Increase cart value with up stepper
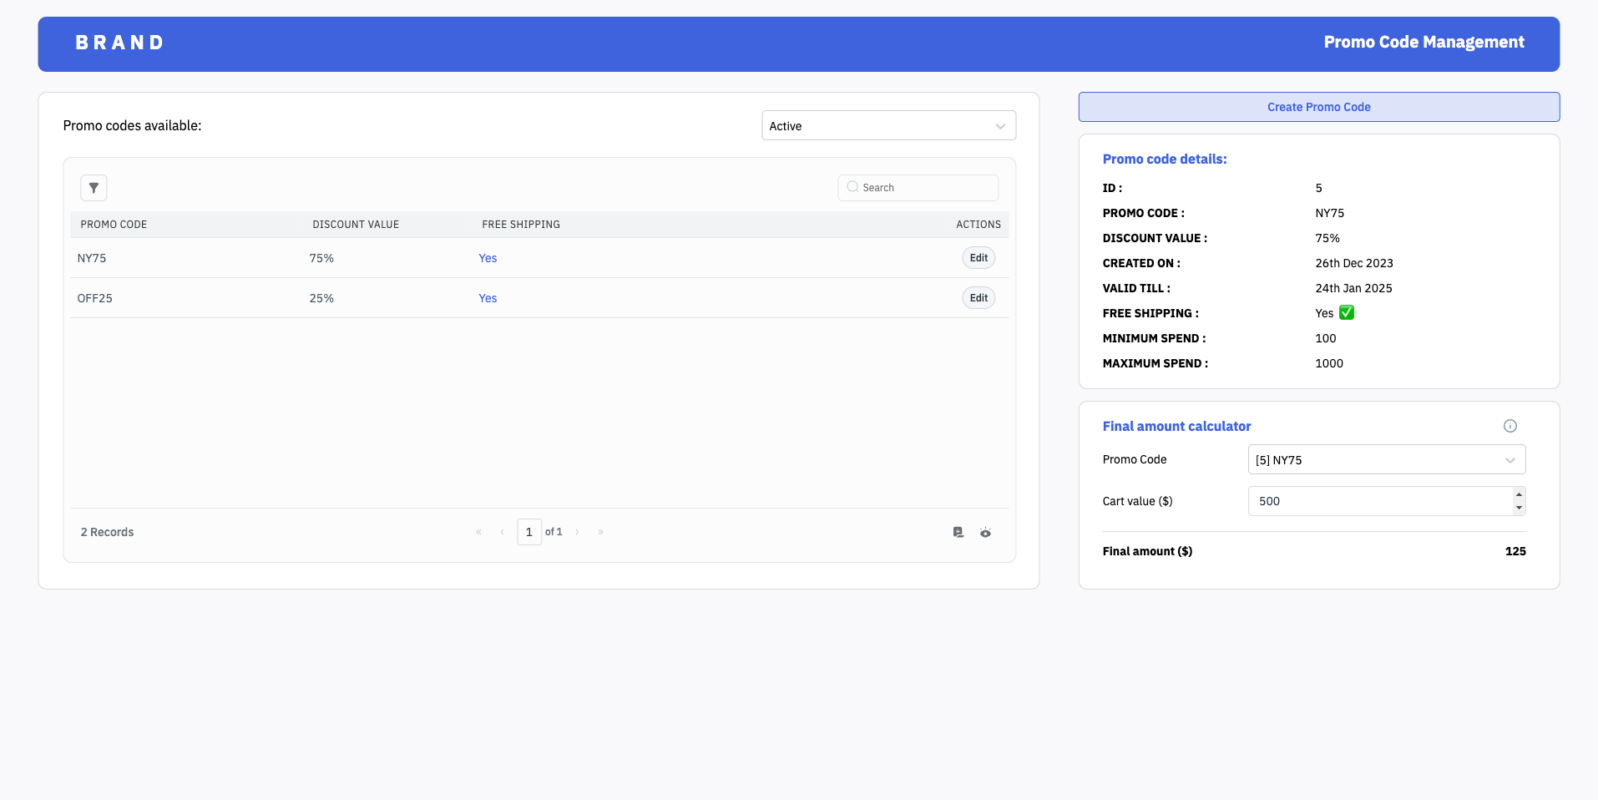Viewport: 1598px width, 800px height. point(1519,494)
